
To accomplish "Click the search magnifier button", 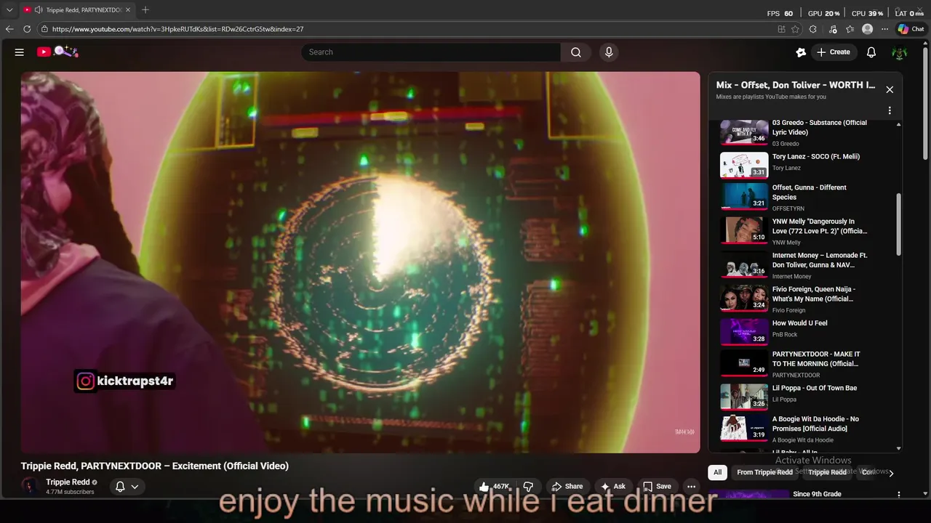I will (576, 52).
